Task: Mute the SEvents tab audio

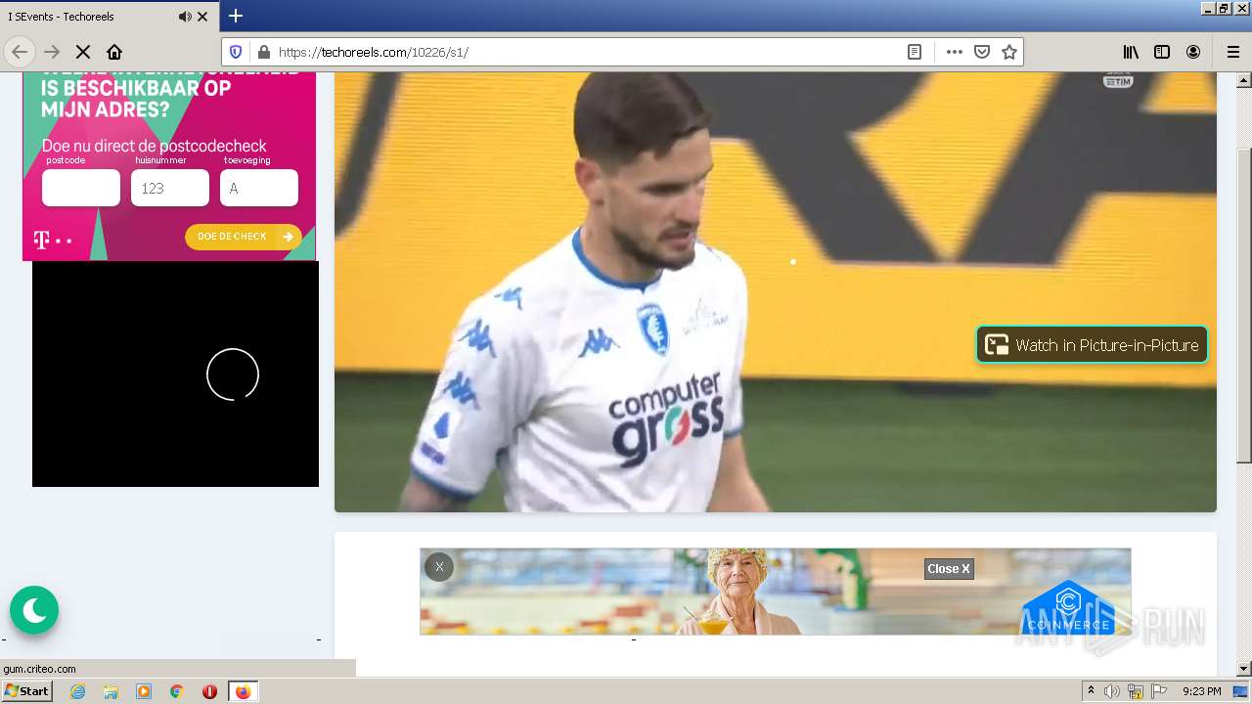Action: point(185,17)
